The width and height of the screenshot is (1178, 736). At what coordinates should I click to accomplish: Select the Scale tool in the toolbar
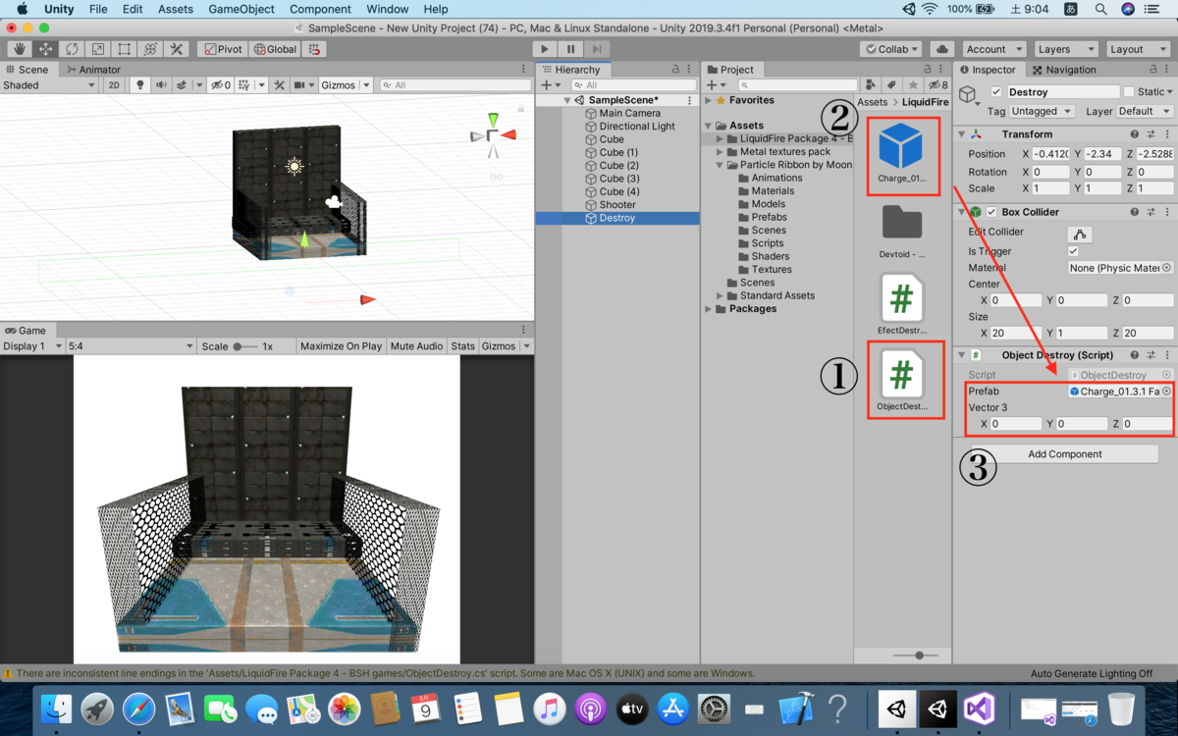(98, 49)
